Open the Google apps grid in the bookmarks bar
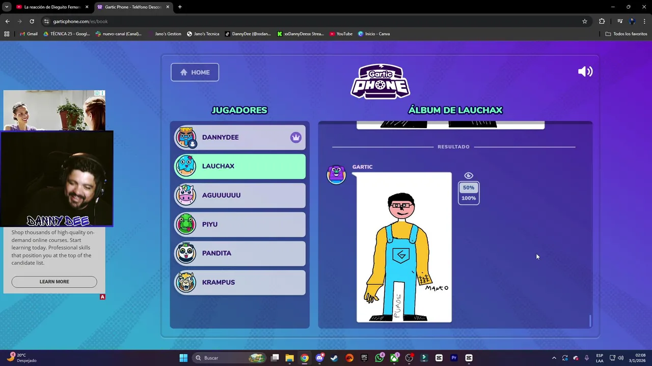The height and width of the screenshot is (366, 652). [x=7, y=34]
